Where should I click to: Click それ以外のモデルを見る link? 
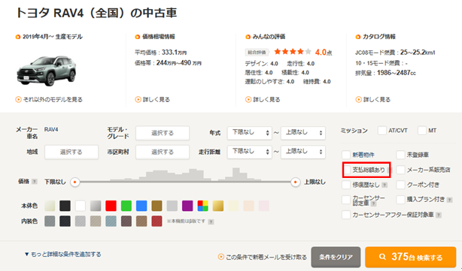(49, 100)
